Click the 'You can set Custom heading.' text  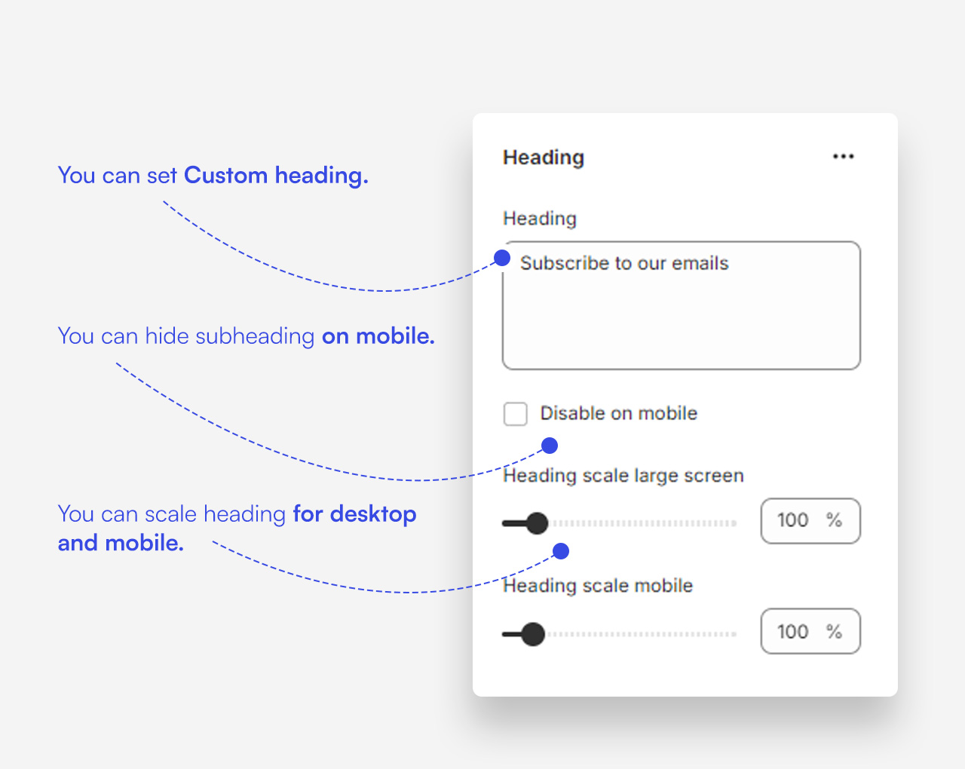[213, 176]
